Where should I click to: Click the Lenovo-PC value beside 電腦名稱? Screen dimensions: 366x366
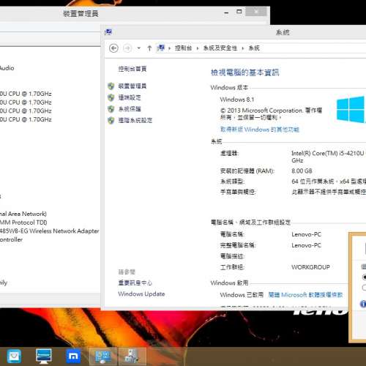click(x=306, y=234)
